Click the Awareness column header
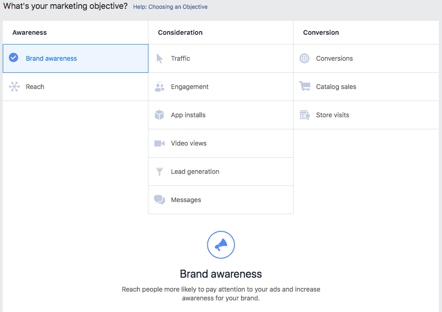The width and height of the screenshot is (442, 312). coord(29,32)
